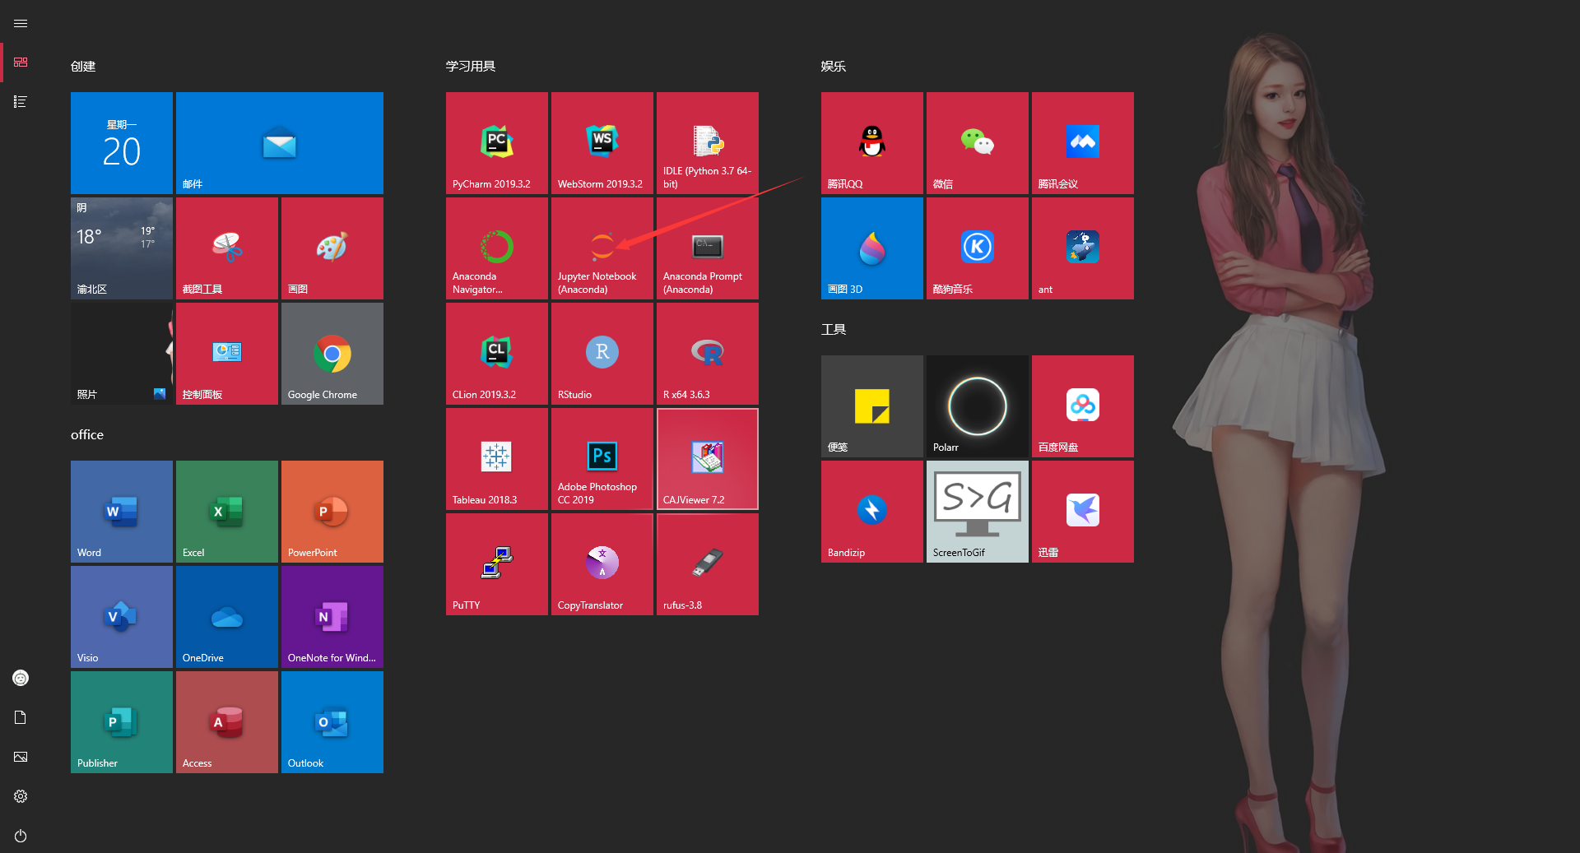
Task: Open the 邮件 mail tile
Action: 280,143
